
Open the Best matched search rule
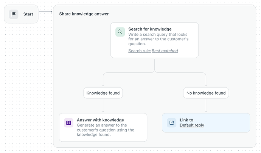(165, 51)
